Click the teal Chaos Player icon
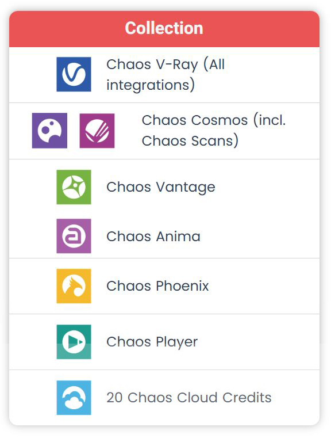This screenshot has width=331, height=438. coord(74,342)
